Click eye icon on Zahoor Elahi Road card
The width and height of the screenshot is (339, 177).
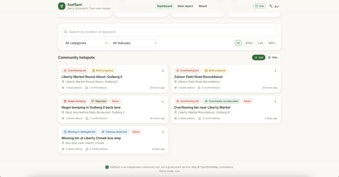[x=175, y=88]
